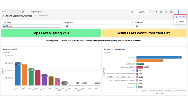Click the red /Util/Find/epi-util/find.js bar
This screenshot has width=188, height=105.
(x=140, y=67)
